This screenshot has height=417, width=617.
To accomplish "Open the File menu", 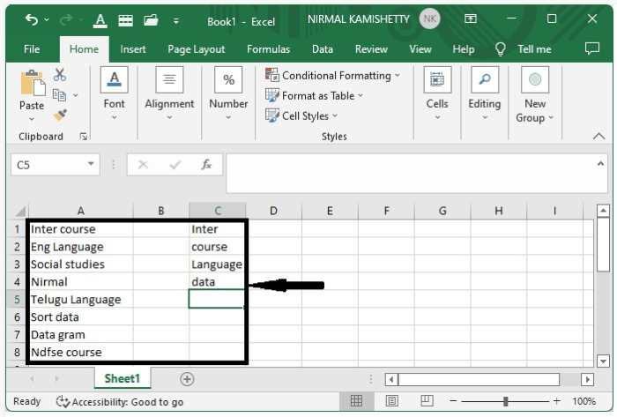I will [32, 49].
